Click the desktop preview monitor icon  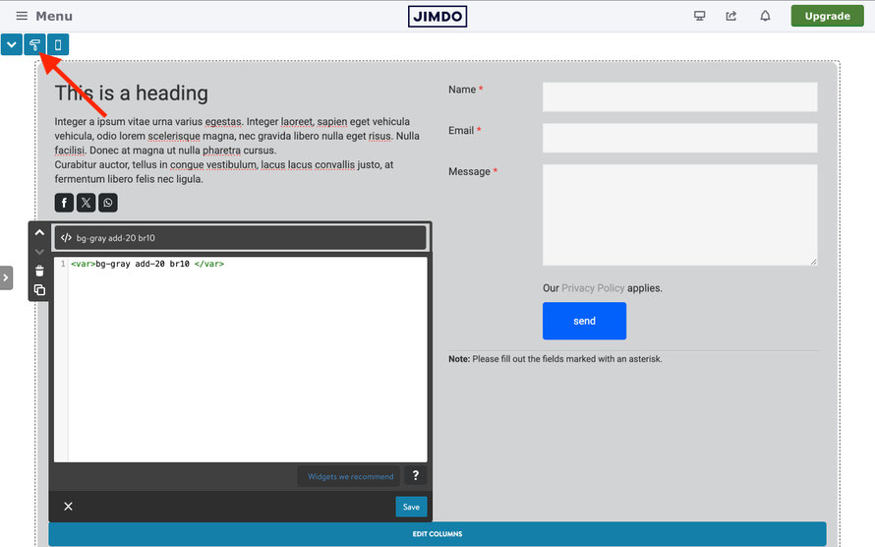699,16
